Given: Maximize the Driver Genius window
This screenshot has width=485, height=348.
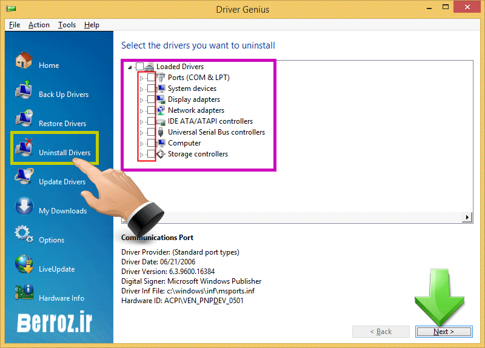Looking at the screenshot, I should [446, 7].
